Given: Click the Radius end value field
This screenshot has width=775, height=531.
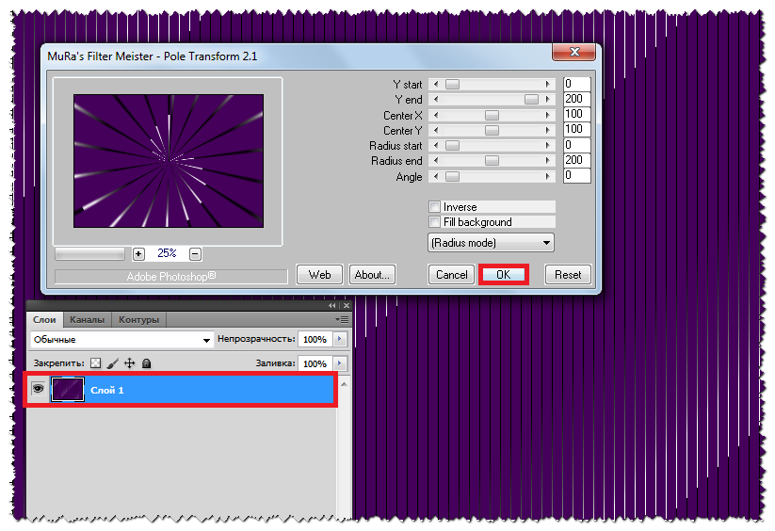Looking at the screenshot, I should pos(577,160).
